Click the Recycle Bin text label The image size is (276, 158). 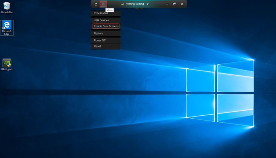7,12
